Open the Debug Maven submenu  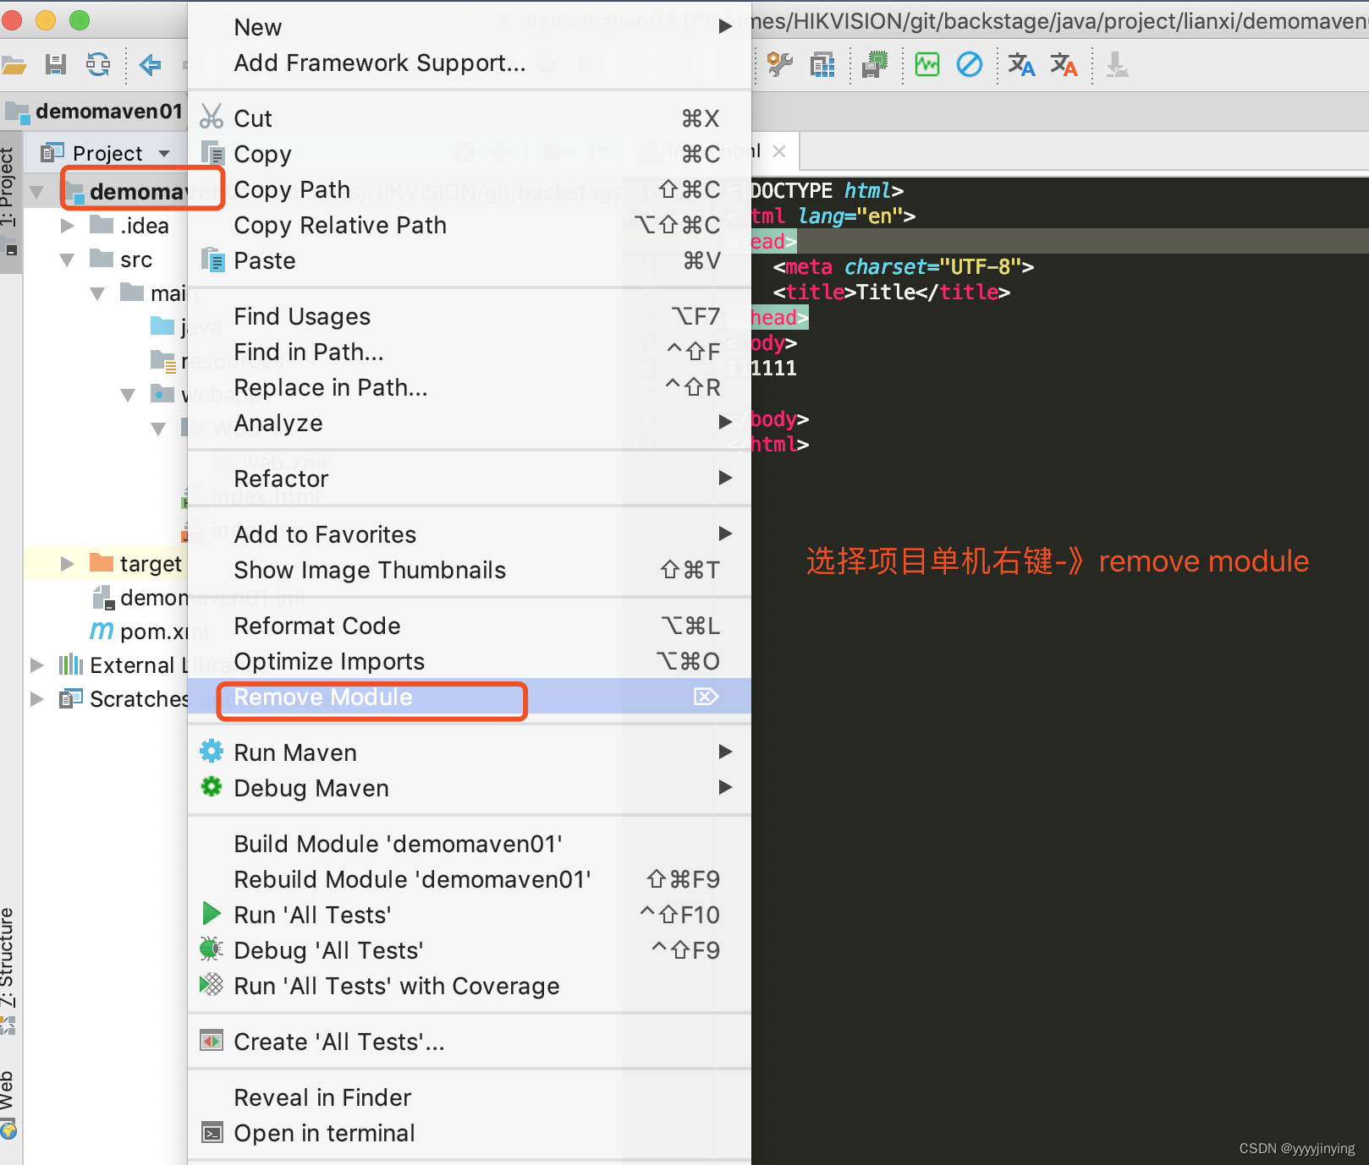click(x=469, y=788)
